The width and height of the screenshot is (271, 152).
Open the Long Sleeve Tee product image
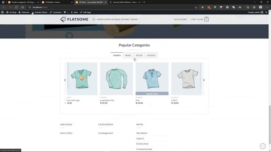(x=116, y=79)
